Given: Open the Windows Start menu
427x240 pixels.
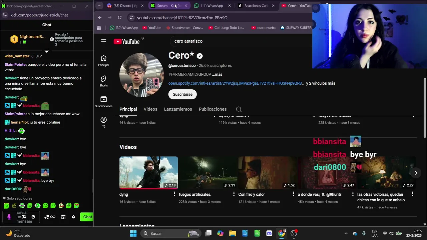Looking at the screenshot, I should coord(133,233).
